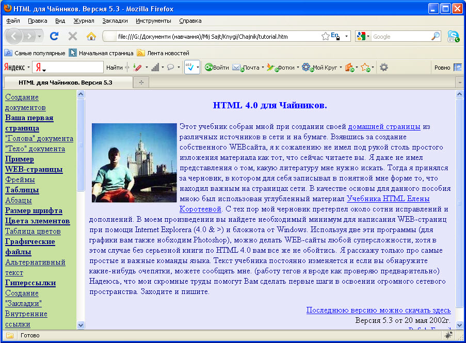Open the back/forward history dropdown arrow
Screen dimensions: 466x343
pos(39,37)
